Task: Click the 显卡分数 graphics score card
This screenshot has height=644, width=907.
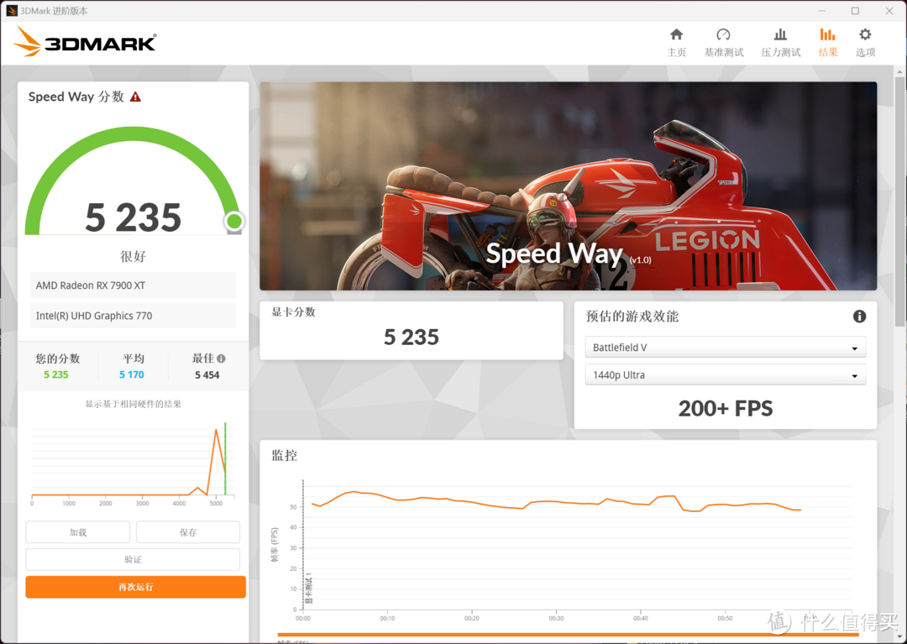Action: point(412,331)
